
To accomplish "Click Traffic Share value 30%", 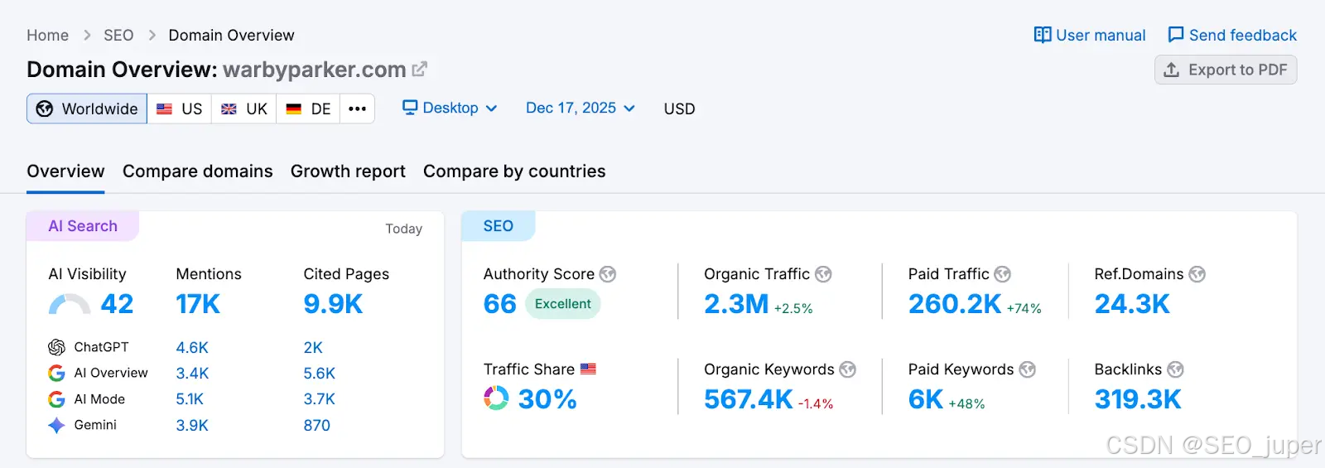I will (547, 399).
